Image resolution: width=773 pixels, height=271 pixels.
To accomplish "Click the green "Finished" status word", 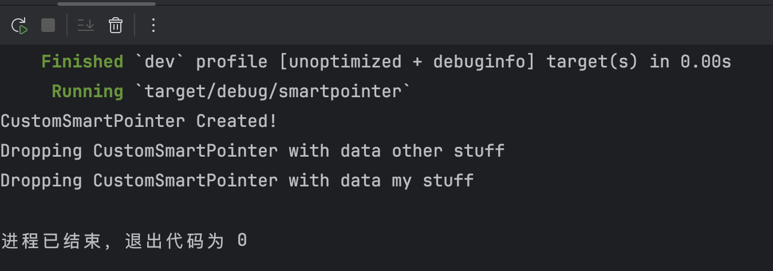I will 82,62.
